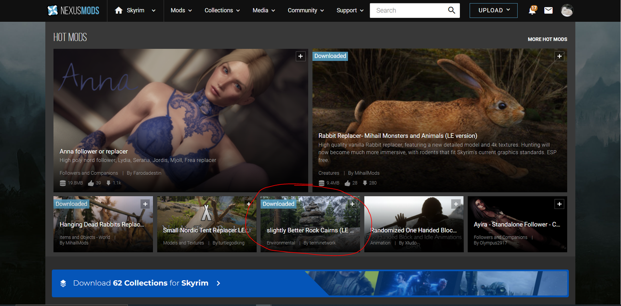Open the Support menu

click(x=350, y=10)
